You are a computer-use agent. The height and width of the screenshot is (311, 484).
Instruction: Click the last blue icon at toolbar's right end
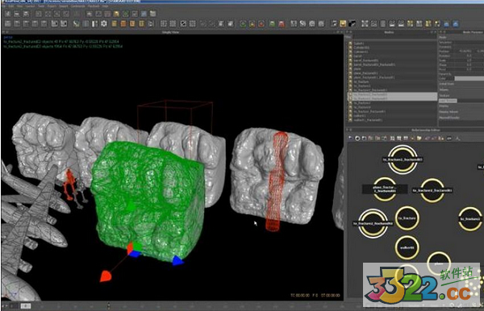(455, 23)
